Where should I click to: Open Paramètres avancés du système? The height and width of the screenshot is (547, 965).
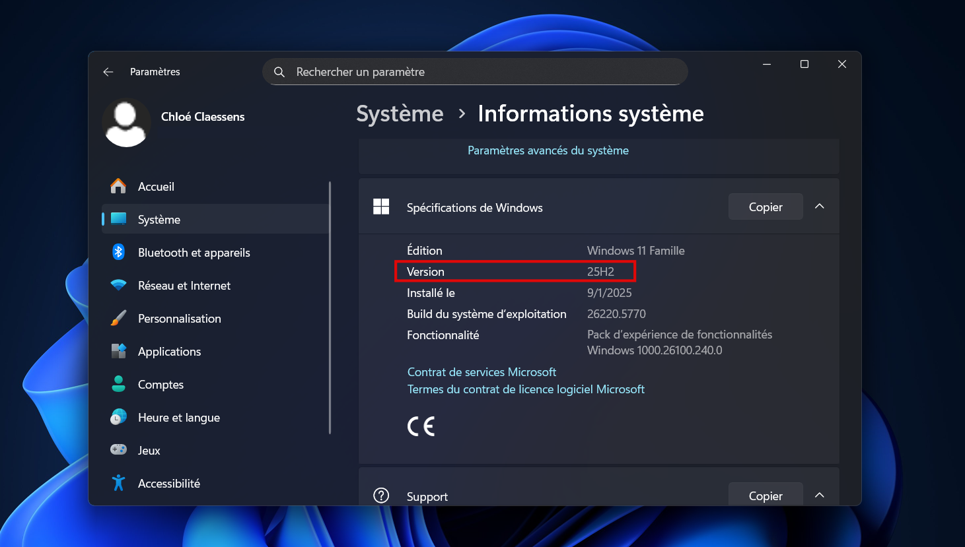pyautogui.click(x=548, y=150)
